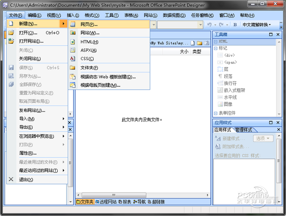The width and height of the screenshot is (286, 216).
Task: Open the 中文简繁转换 dropdown
Action: [x=257, y=25]
